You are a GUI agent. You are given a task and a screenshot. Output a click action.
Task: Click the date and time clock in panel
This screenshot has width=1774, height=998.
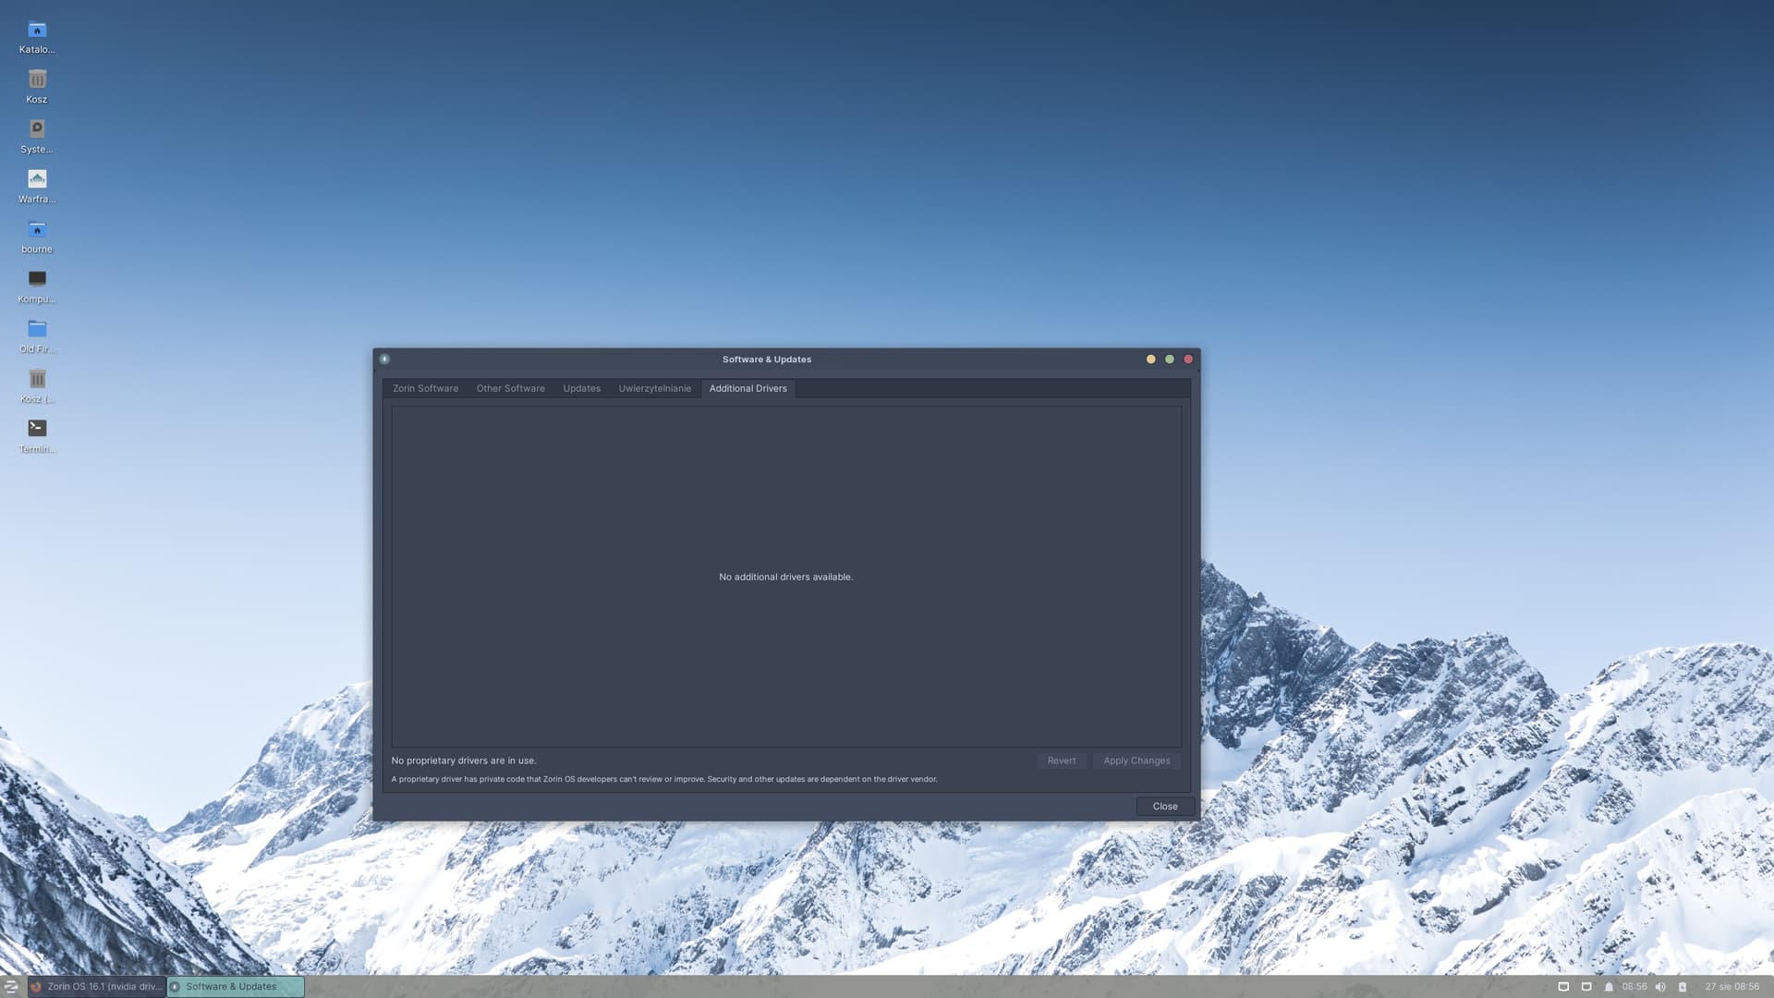(1731, 987)
